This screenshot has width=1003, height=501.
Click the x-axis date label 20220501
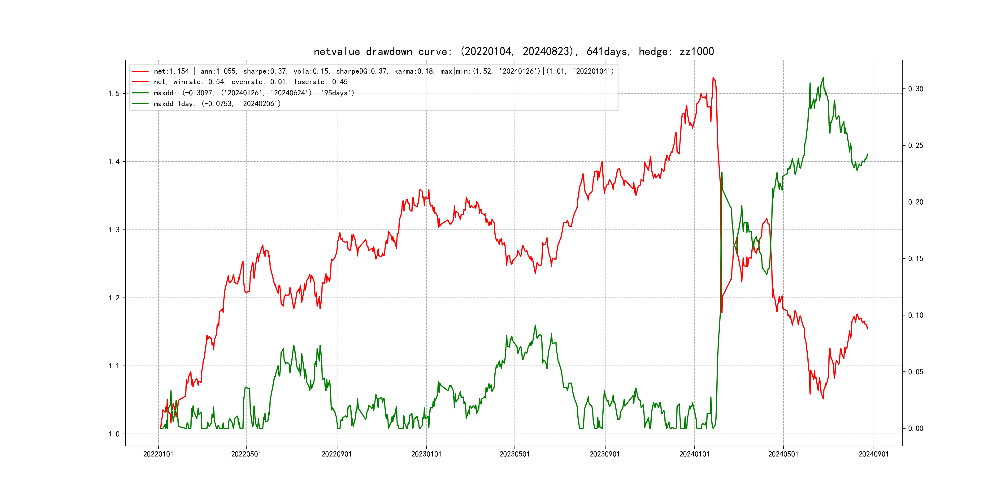(x=246, y=454)
